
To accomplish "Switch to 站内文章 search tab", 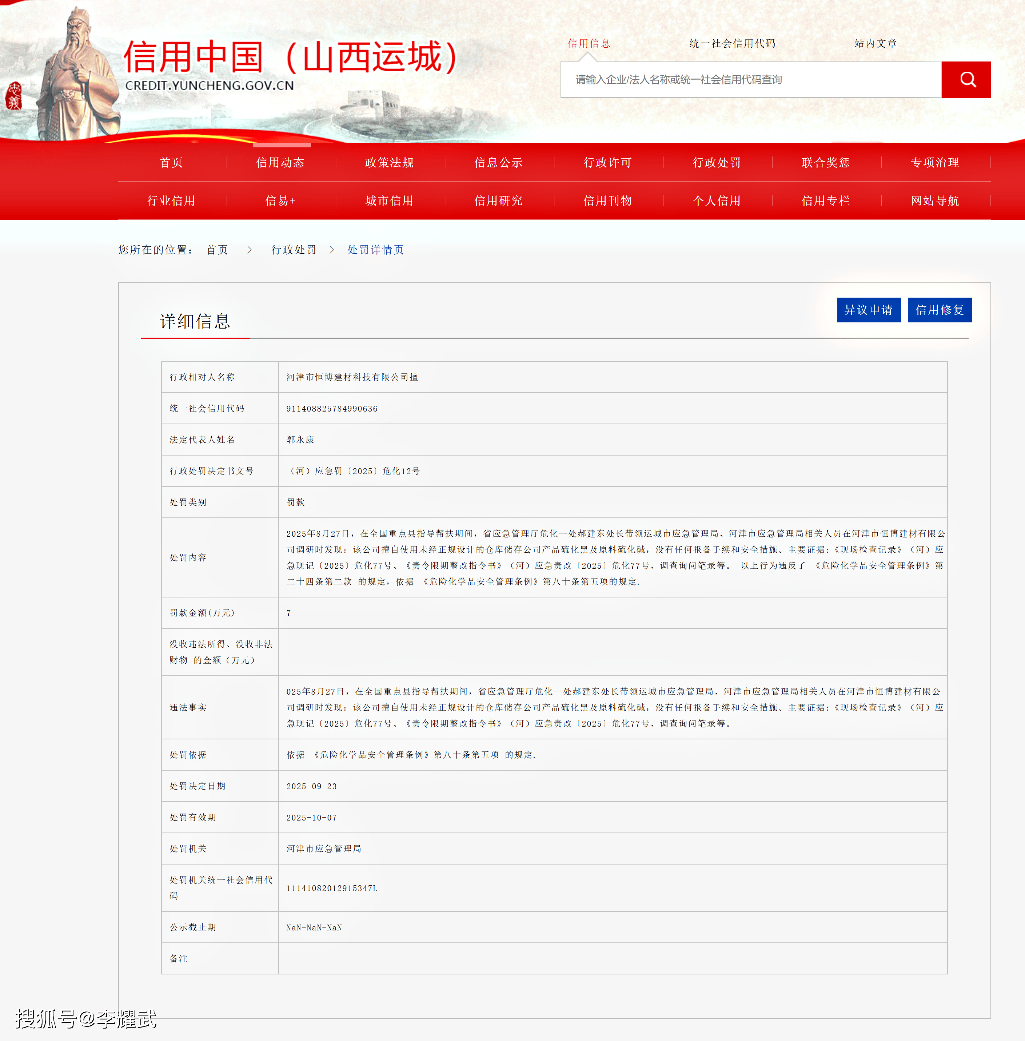I will point(876,44).
